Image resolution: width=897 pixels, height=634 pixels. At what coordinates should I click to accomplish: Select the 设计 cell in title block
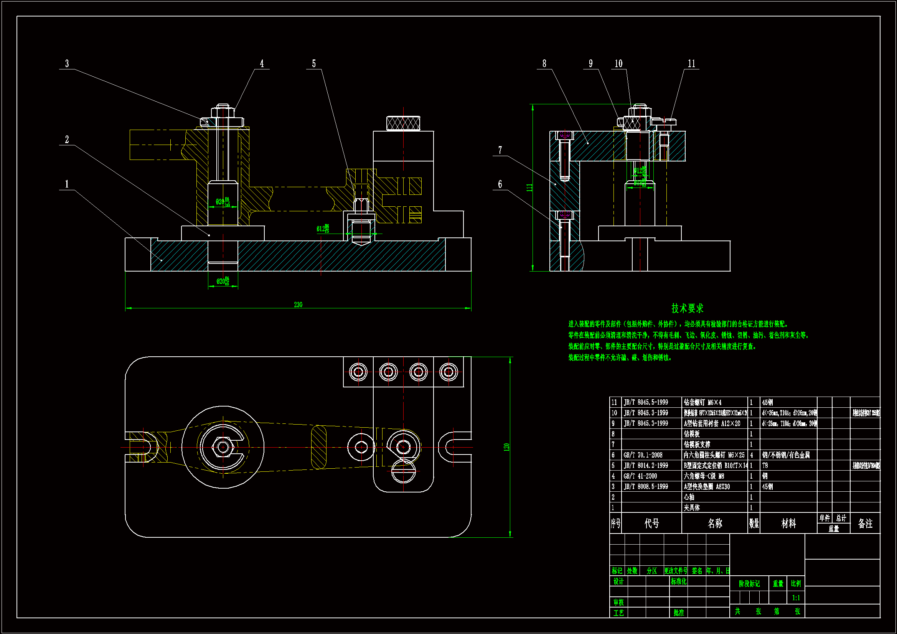pyautogui.click(x=618, y=581)
